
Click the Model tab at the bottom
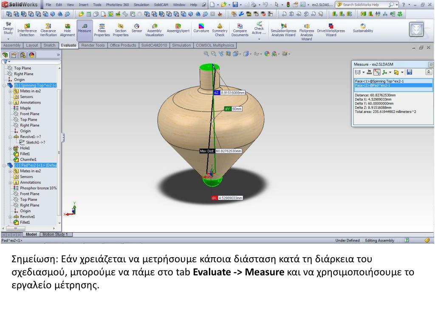tap(31, 234)
